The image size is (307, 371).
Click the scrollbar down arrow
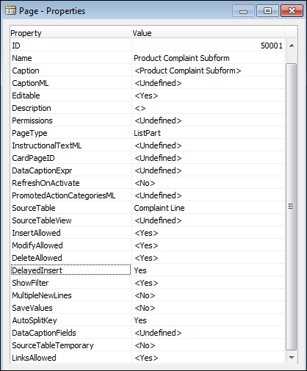point(292,358)
